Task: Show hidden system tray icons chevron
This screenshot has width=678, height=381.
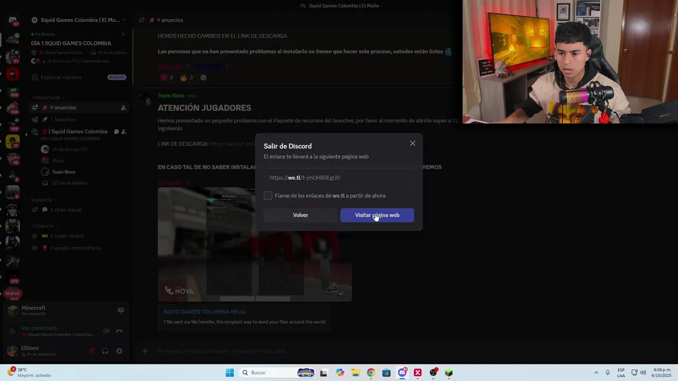Action: click(596, 373)
